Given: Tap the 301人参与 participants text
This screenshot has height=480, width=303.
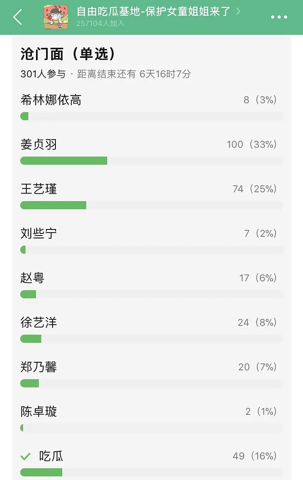Looking at the screenshot, I should (43, 74).
